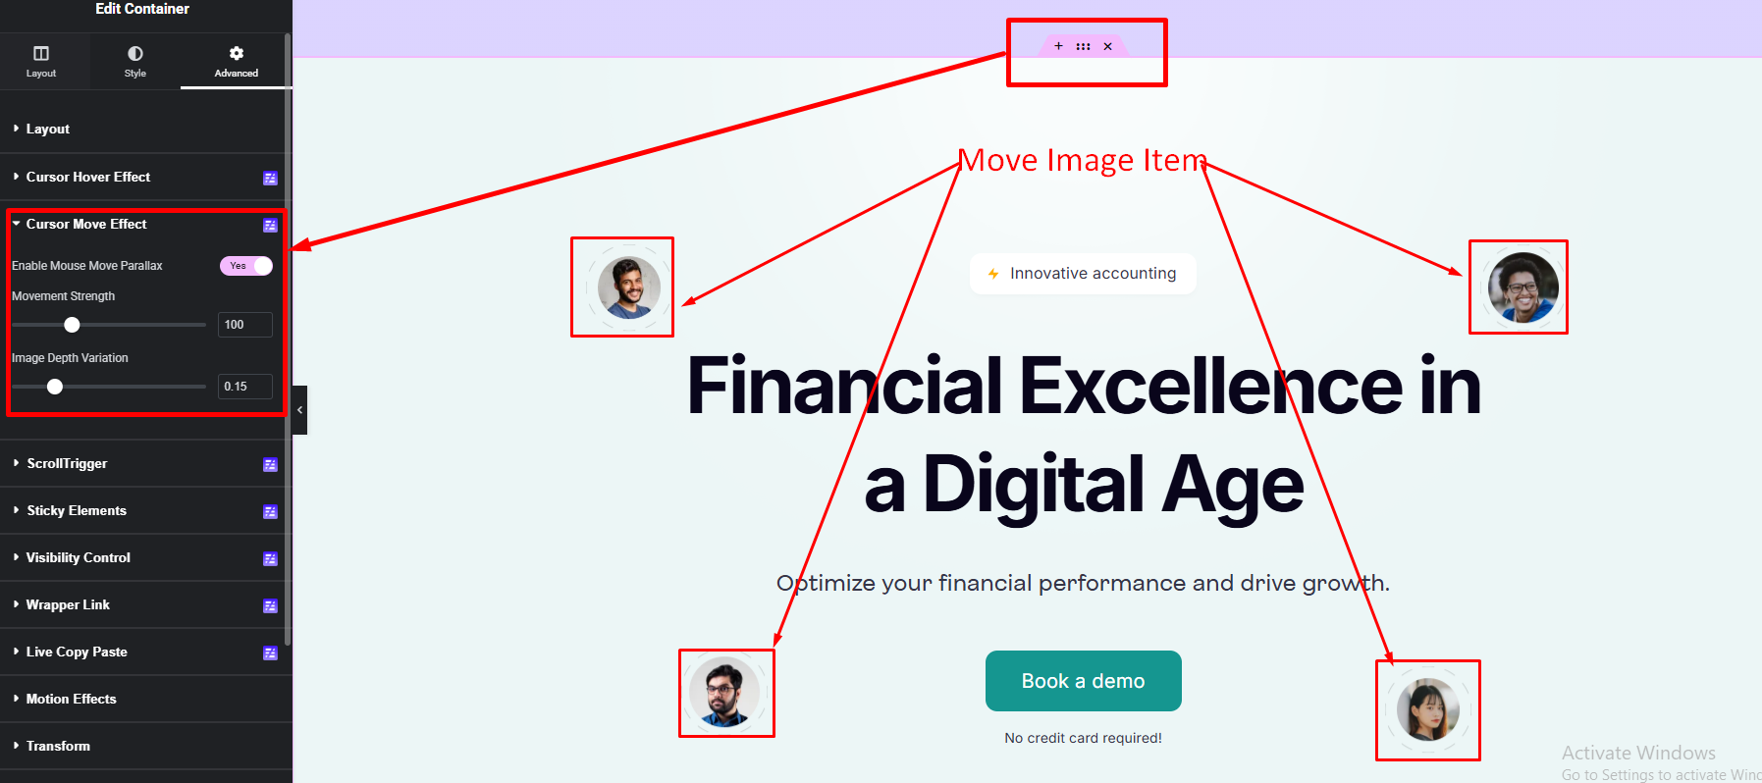Viewport: 1762px width, 783px height.
Task: Click the Movement Strength slider handle
Action: (x=72, y=325)
